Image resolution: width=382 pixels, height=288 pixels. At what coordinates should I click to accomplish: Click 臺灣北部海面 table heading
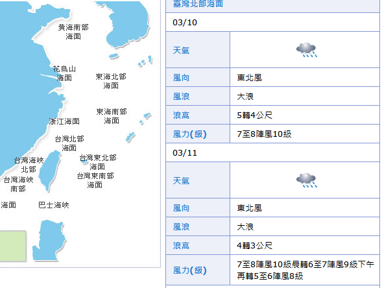tap(198, 4)
